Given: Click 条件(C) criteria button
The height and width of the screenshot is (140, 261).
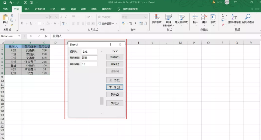Looking at the screenshot, I should coord(115,94).
